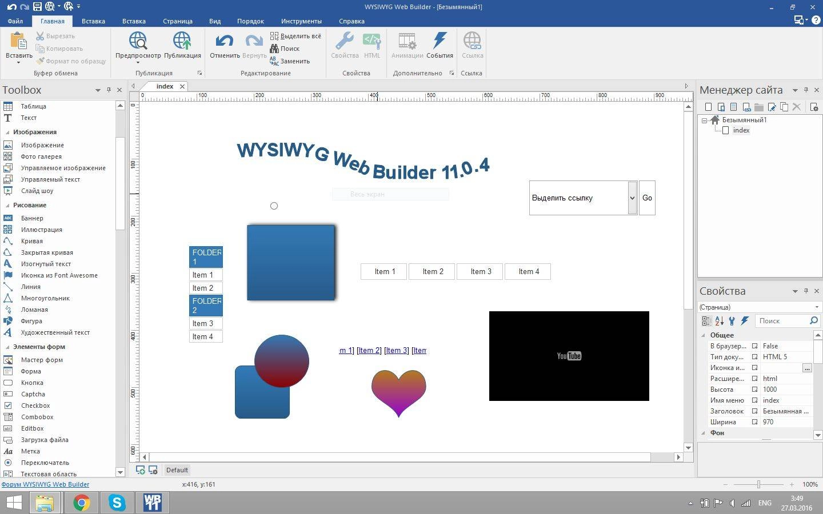Open the Анимации ribbon button
This screenshot has width=823, height=514.
pos(407,46)
